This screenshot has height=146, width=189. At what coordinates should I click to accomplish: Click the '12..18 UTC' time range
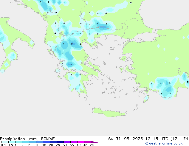click(x=157, y=139)
